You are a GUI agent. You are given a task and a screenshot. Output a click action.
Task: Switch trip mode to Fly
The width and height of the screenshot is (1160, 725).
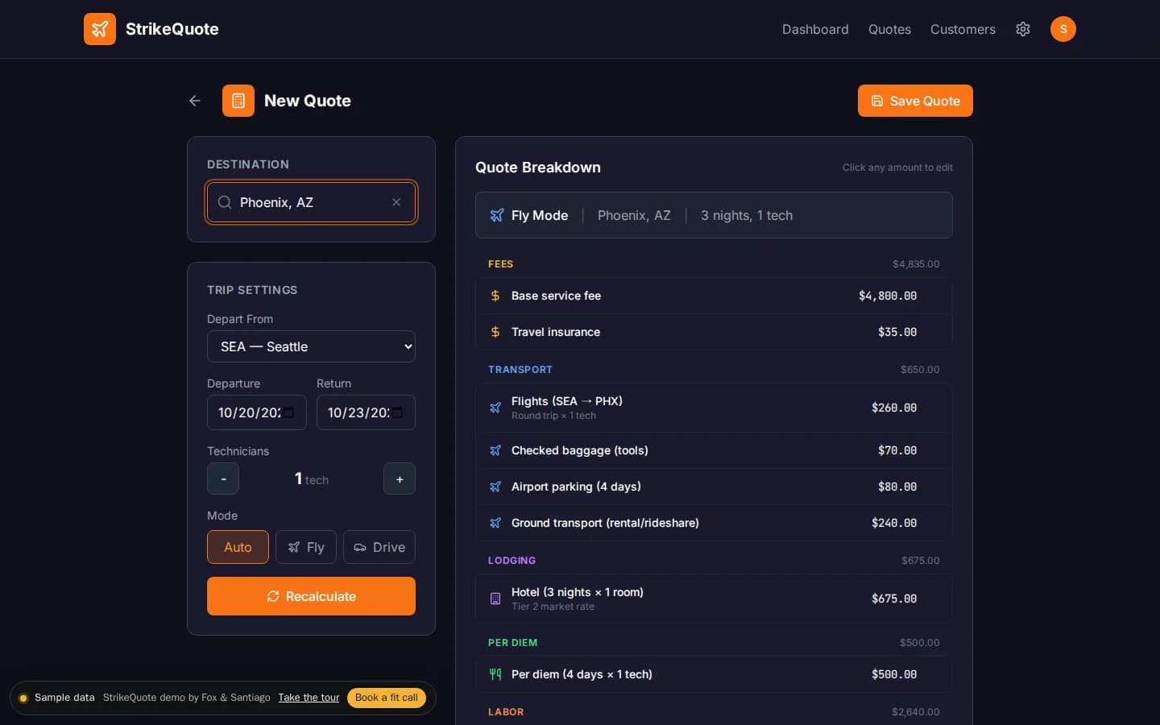306,547
